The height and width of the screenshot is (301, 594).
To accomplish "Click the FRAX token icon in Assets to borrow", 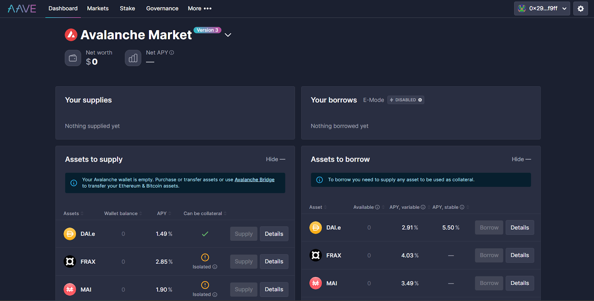I will [316, 255].
